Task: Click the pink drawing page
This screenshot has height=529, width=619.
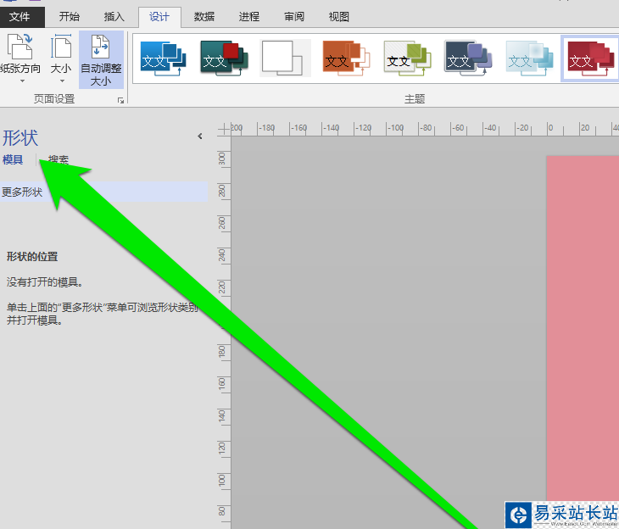Action: tap(583, 328)
